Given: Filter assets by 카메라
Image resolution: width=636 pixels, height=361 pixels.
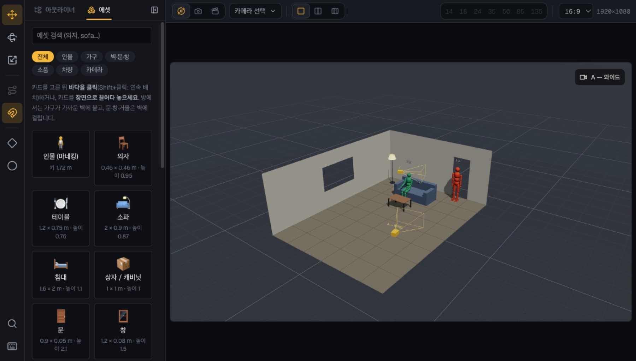Looking at the screenshot, I should pyautogui.click(x=94, y=70).
